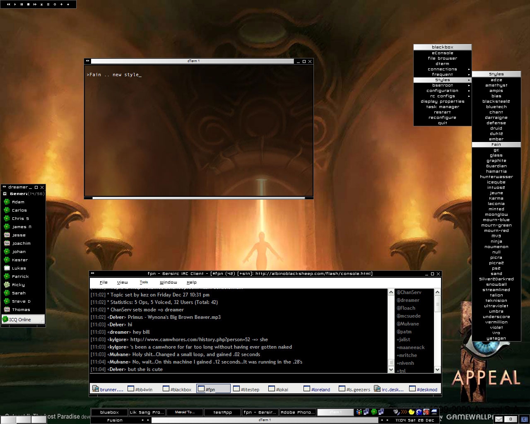Switch to Adobe Photo... taskbar button
The image size is (530, 424).
click(x=298, y=412)
